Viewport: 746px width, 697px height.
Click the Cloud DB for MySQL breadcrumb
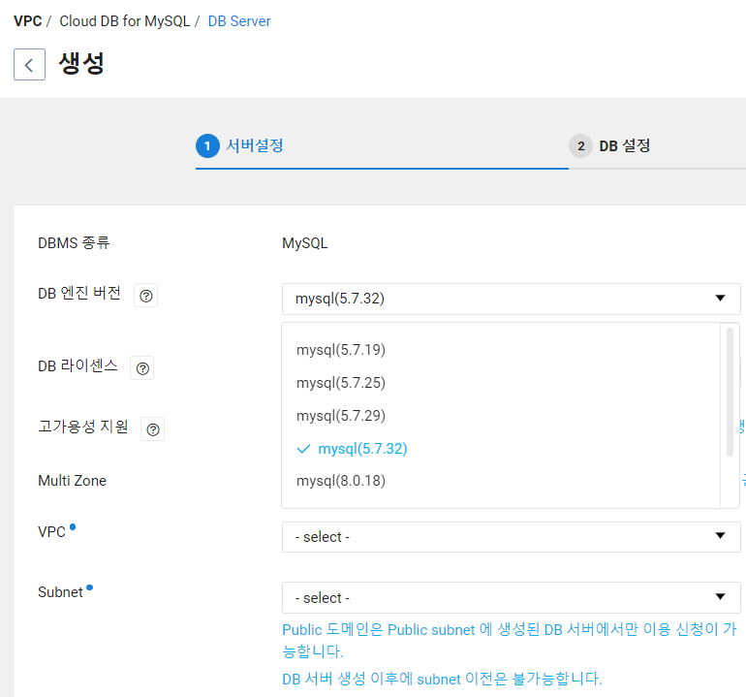click(x=125, y=21)
